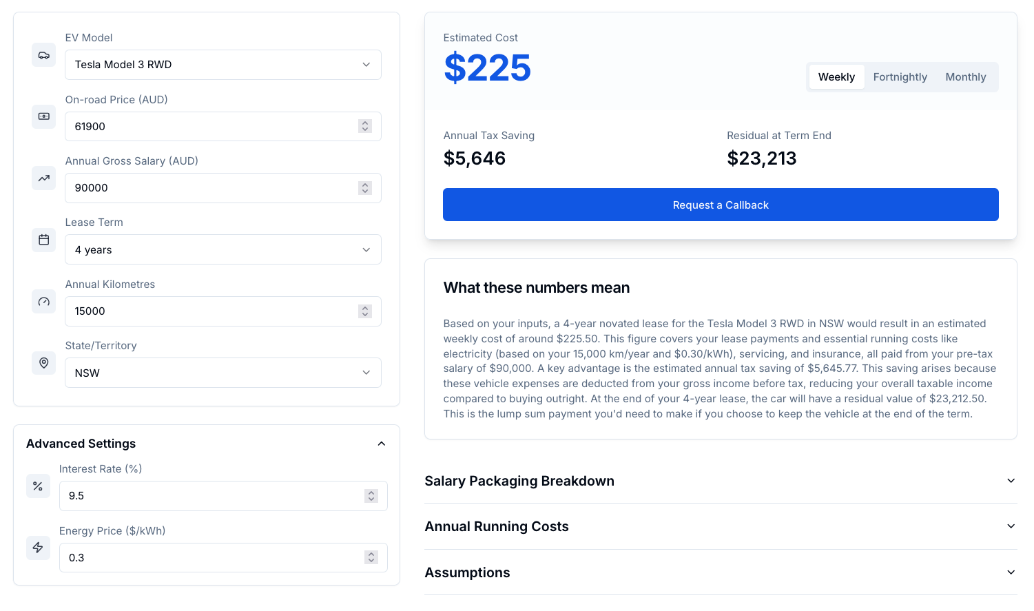Image resolution: width=1034 pixels, height=611 pixels.
Task: Click the location pin icon near State/Territory
Action: 43,362
